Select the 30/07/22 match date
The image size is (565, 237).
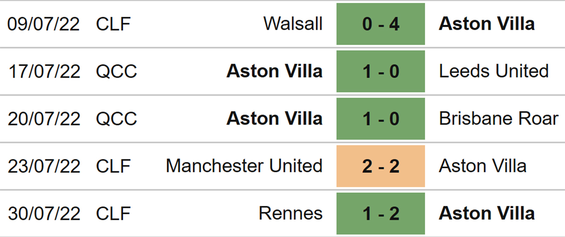[x=44, y=214]
